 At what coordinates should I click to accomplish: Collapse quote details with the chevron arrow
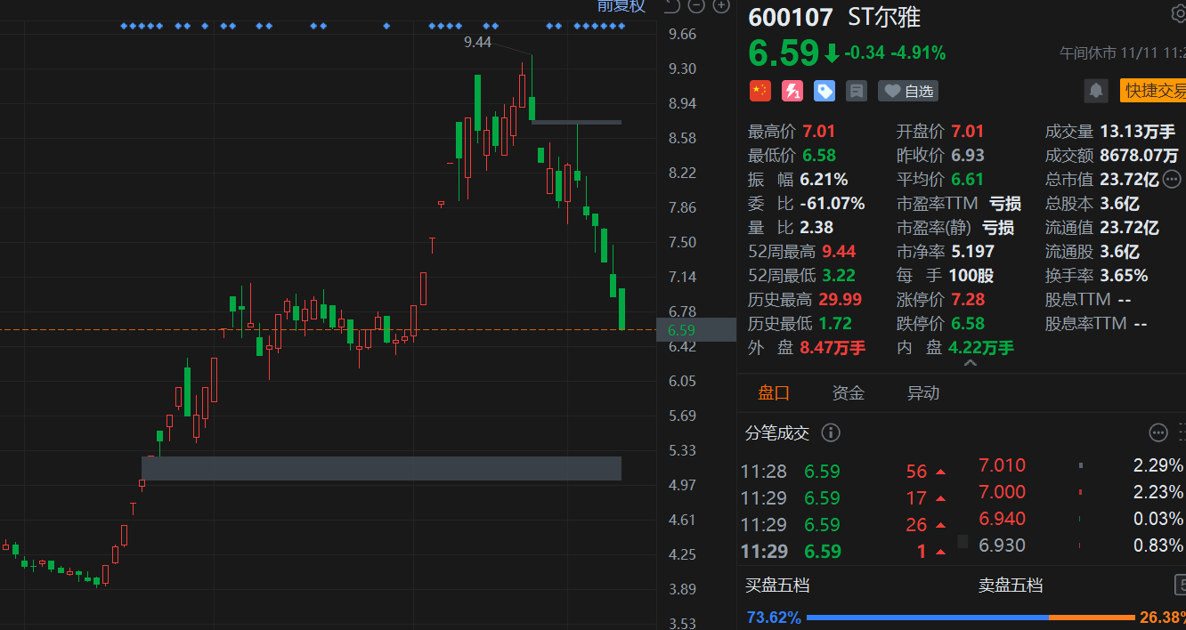970,363
